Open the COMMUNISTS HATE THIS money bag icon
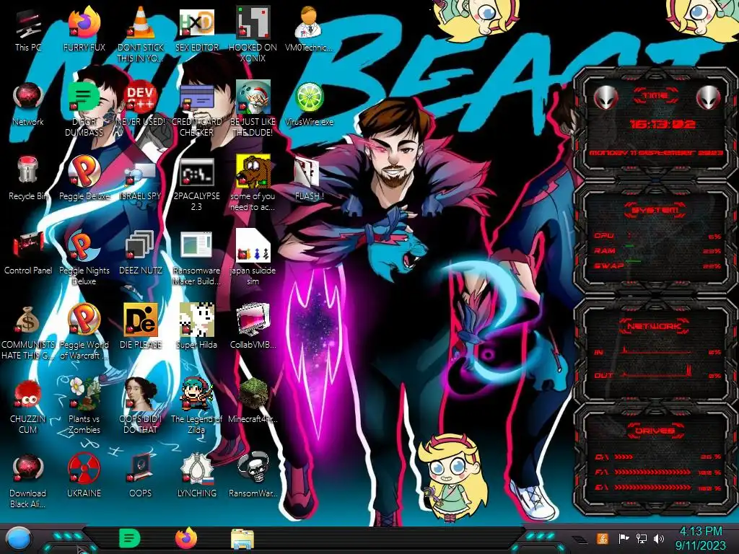The image size is (739, 554). click(x=28, y=320)
